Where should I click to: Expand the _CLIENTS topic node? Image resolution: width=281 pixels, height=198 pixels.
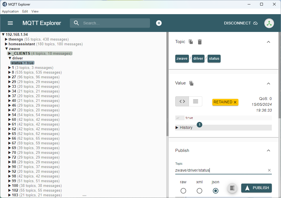[9, 54]
